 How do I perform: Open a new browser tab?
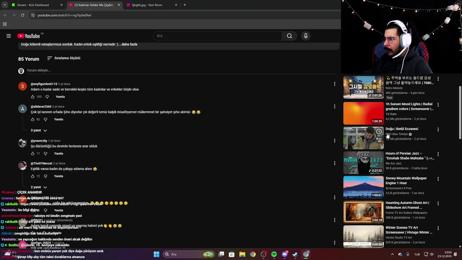tap(185, 5)
